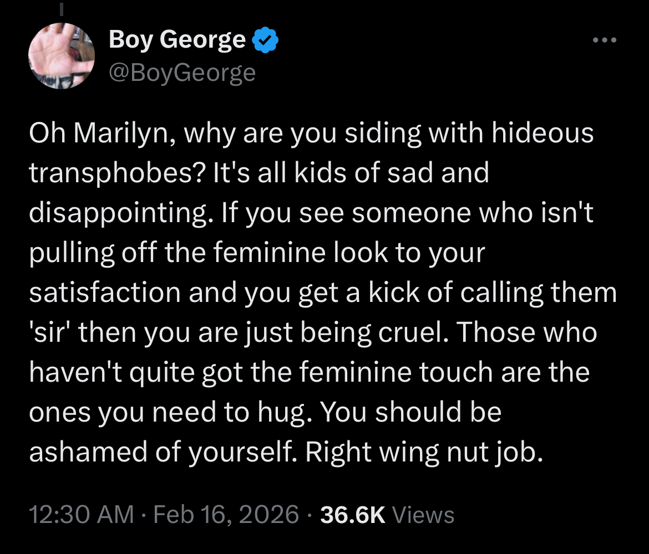Click the word "hug" in the tweet

tap(285, 413)
